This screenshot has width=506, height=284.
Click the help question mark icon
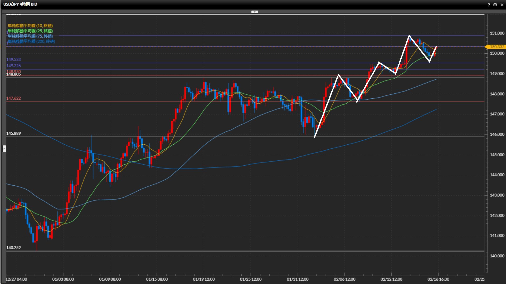pyautogui.click(x=489, y=4)
